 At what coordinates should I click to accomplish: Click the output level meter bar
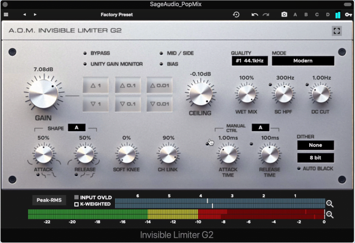click(177, 214)
